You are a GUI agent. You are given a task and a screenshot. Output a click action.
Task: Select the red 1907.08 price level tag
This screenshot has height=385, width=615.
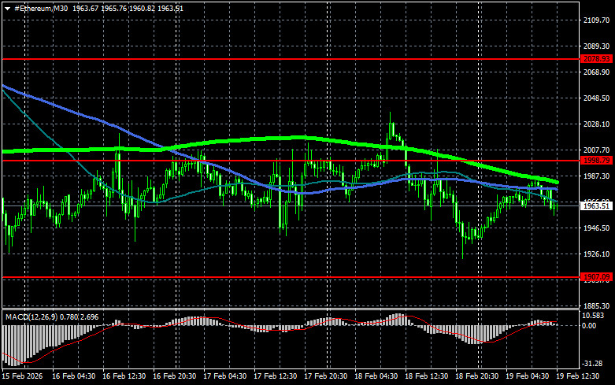click(596, 277)
